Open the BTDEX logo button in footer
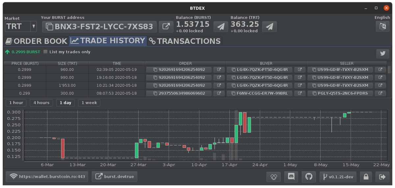This screenshot has height=188, width=395. tap(273, 176)
